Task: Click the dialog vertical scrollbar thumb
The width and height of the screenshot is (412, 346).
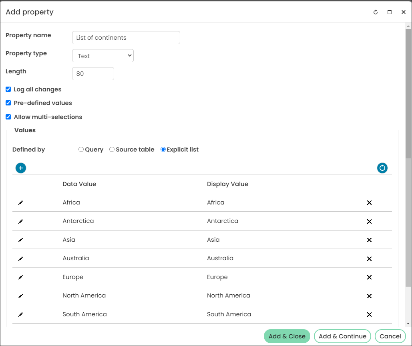Action: pos(408,93)
